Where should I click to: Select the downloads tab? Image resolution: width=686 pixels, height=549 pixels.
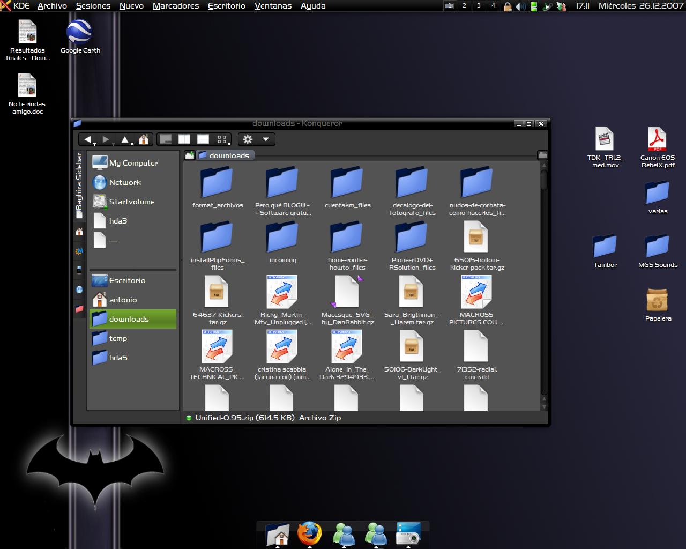[225, 155]
